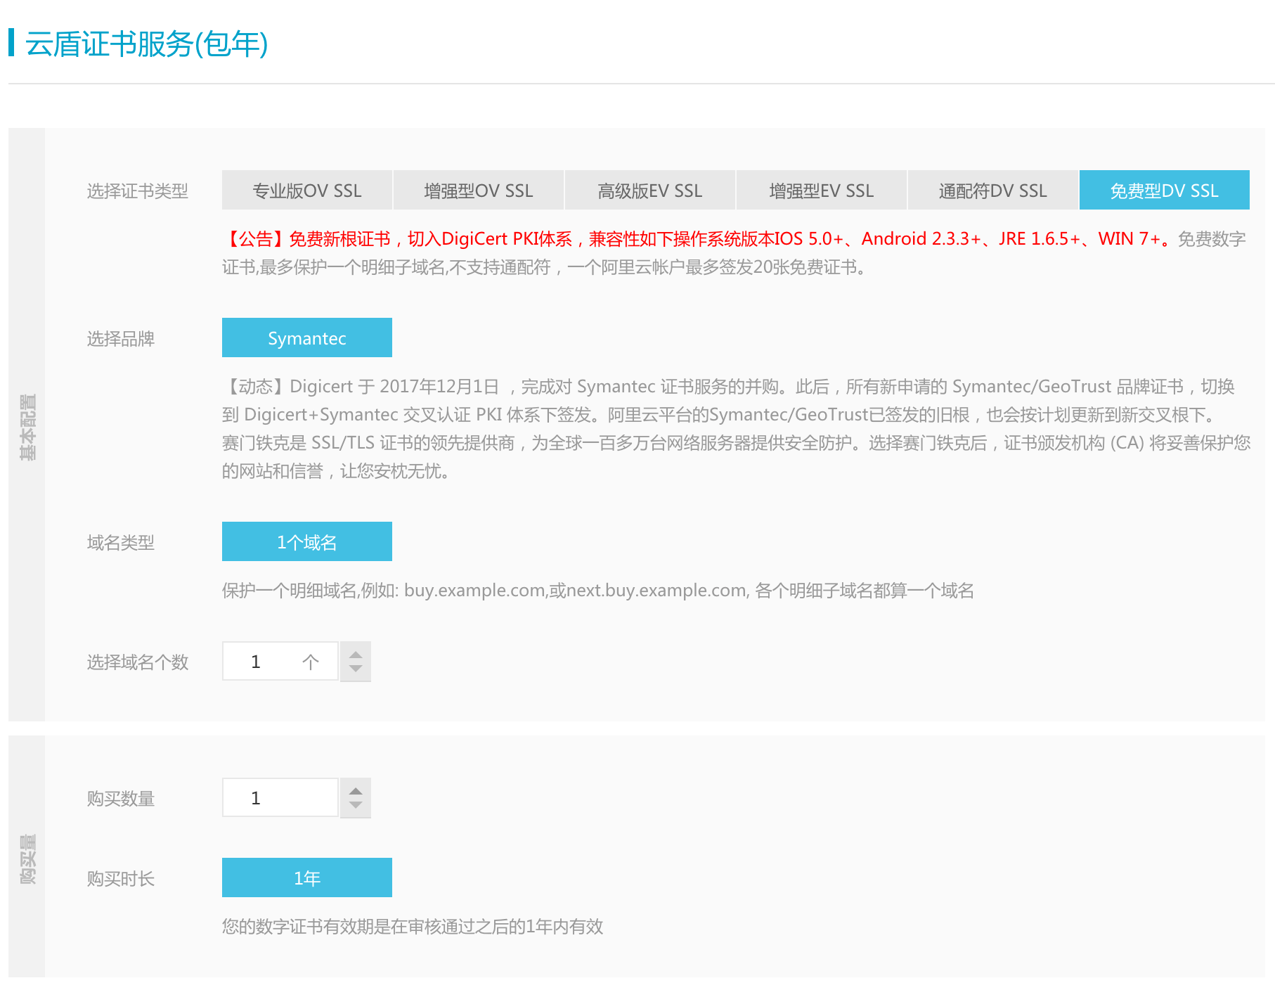Click the 域名类型 label
The width and height of the screenshot is (1275, 990).
point(121,543)
